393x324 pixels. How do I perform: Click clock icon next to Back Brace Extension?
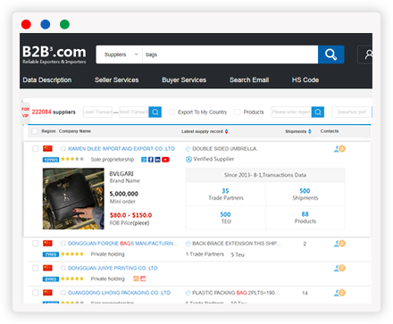(x=188, y=244)
